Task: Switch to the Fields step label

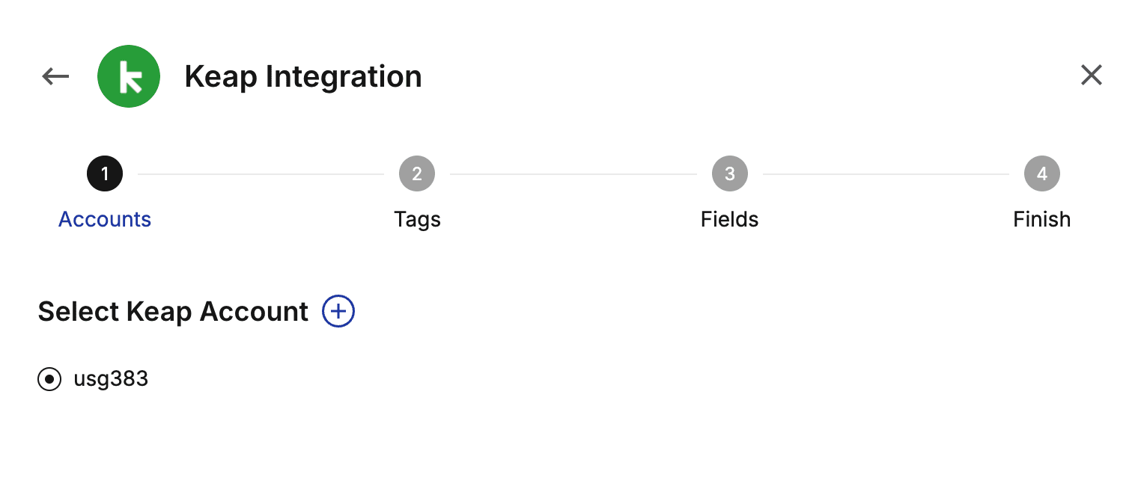Action: [x=730, y=219]
